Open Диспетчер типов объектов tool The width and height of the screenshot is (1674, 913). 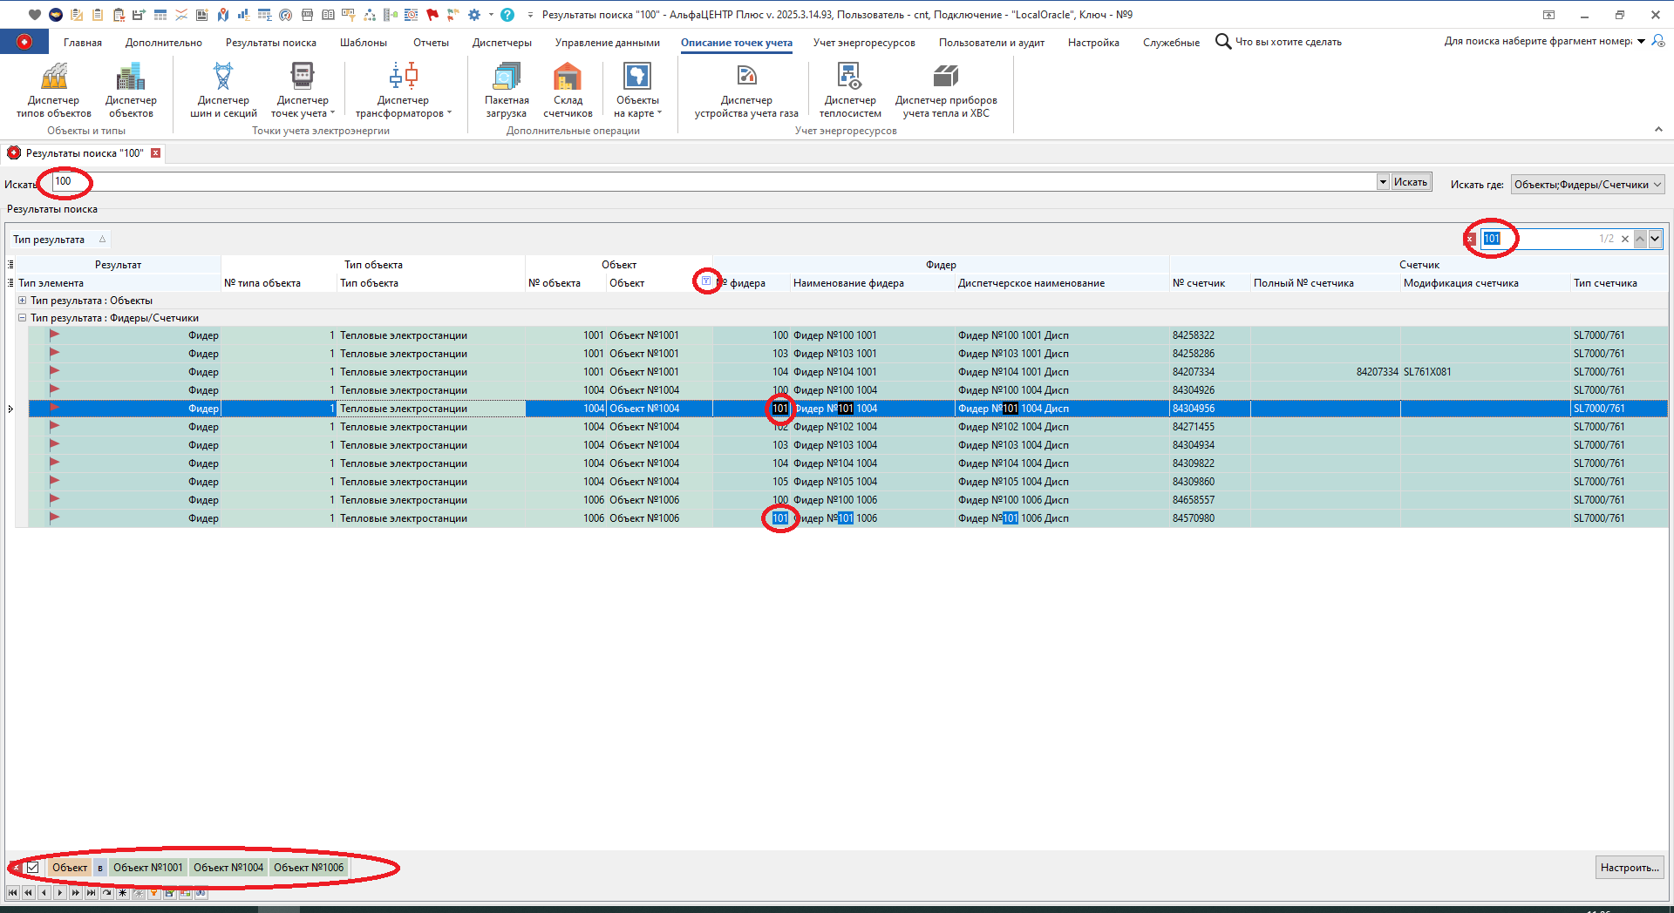tap(54, 91)
